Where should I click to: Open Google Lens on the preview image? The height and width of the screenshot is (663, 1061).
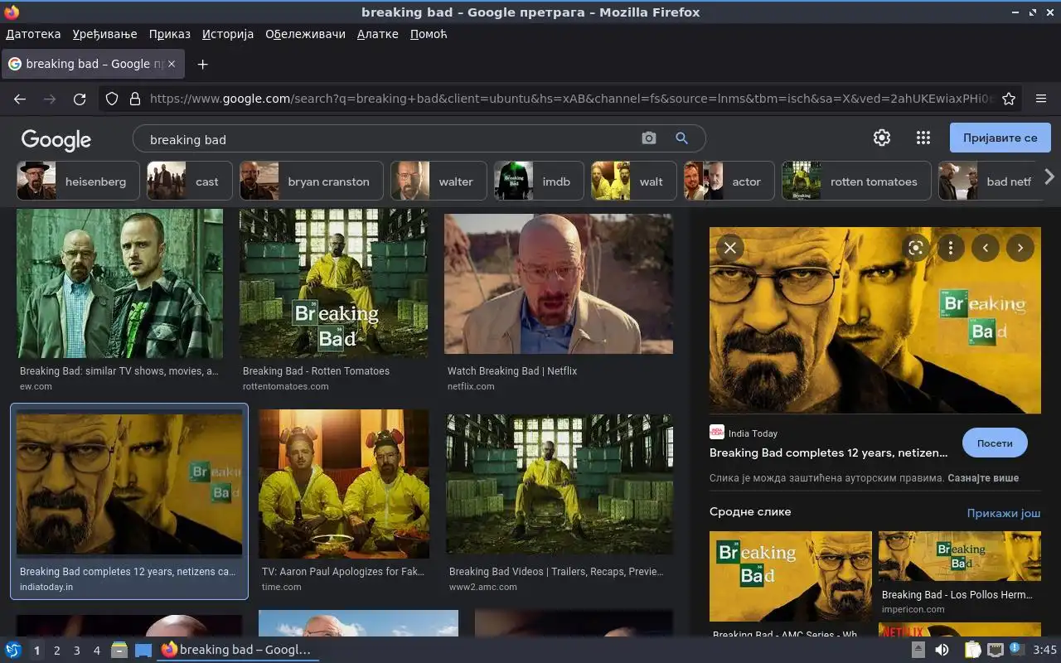click(x=916, y=247)
